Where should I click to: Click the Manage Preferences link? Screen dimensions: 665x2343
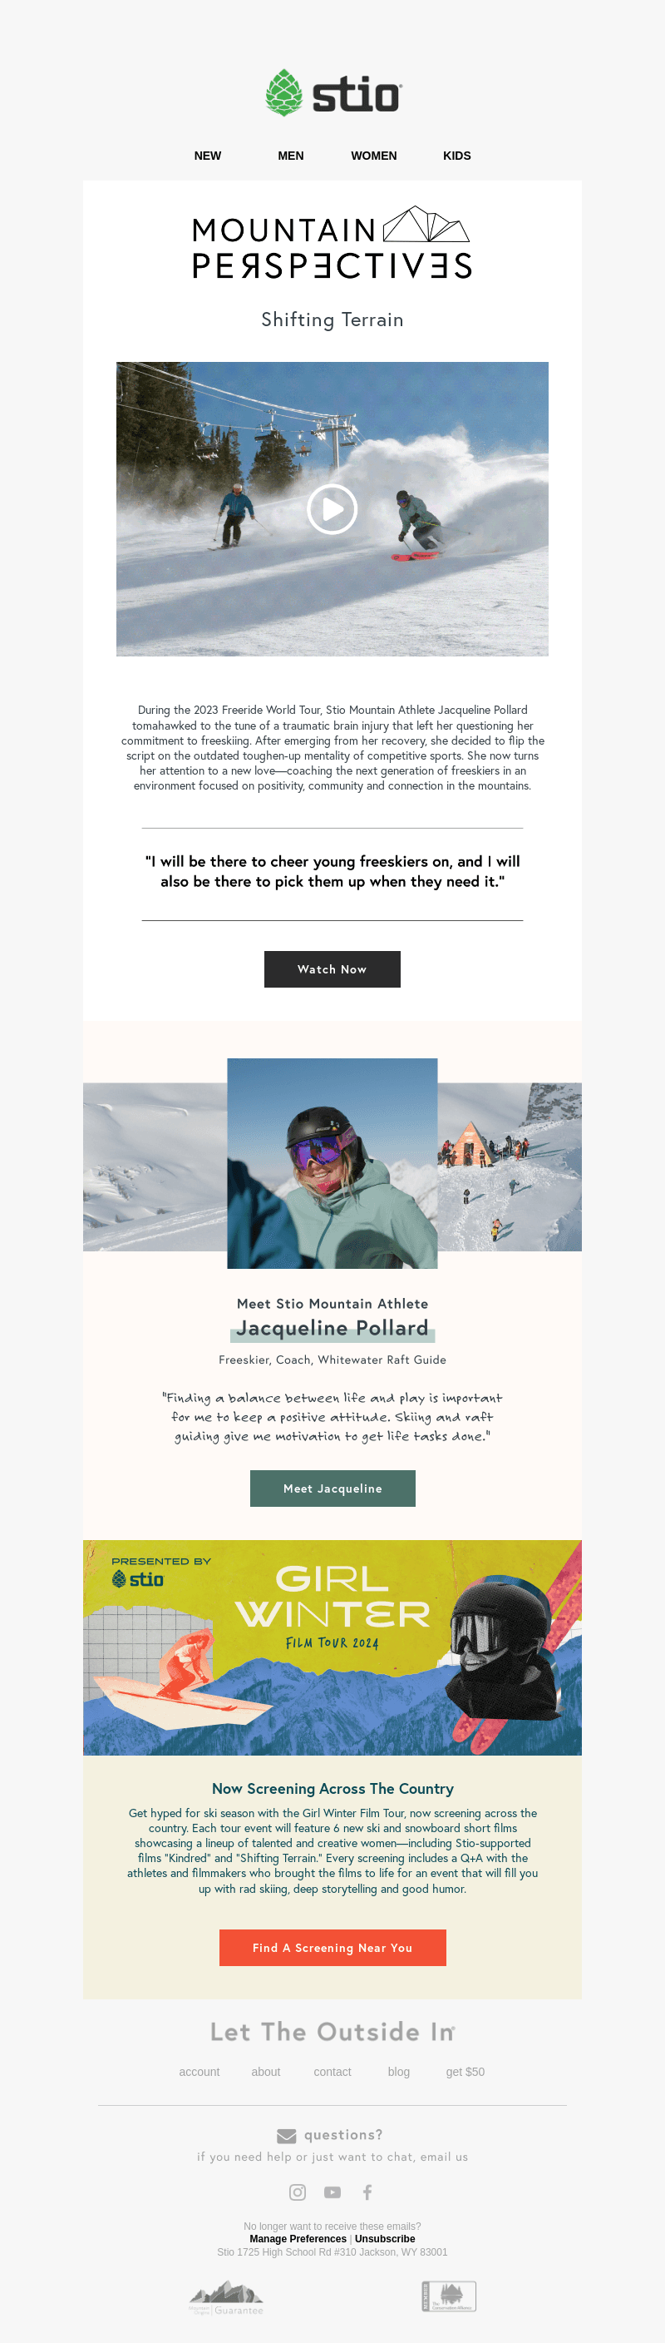298,2238
